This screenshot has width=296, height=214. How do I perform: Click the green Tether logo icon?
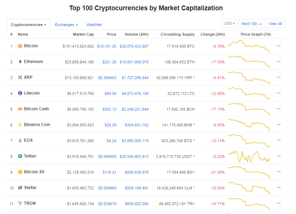click(x=20, y=156)
